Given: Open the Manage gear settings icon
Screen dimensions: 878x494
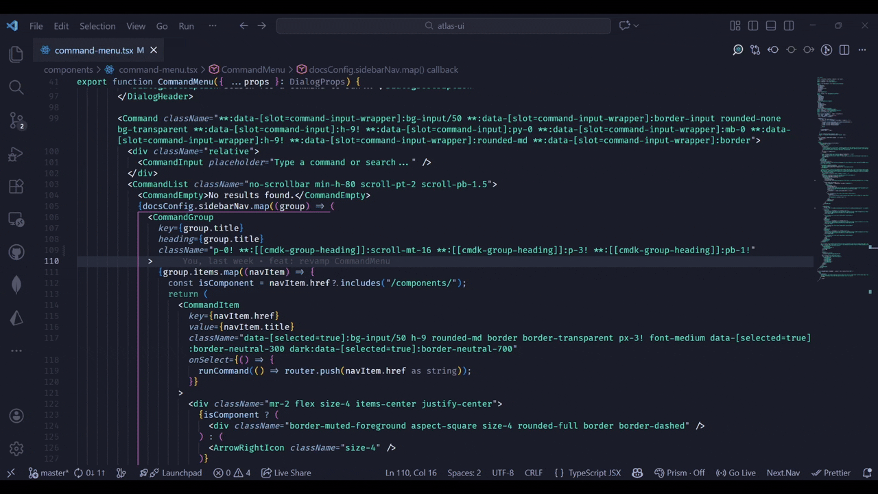Looking at the screenshot, I should pyautogui.click(x=16, y=449).
